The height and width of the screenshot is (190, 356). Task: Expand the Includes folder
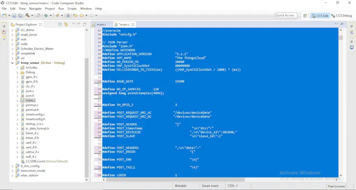click(x=17, y=68)
